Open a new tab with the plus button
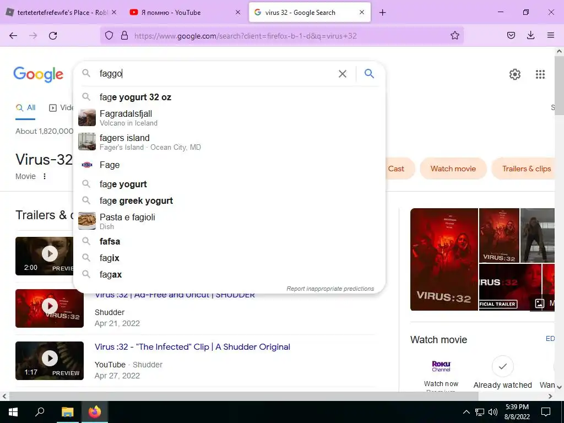This screenshot has width=564, height=423. (382, 13)
